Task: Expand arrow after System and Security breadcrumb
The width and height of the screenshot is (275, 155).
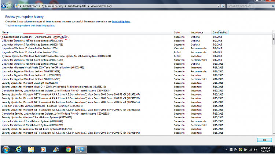Action: [x=66, y=6]
